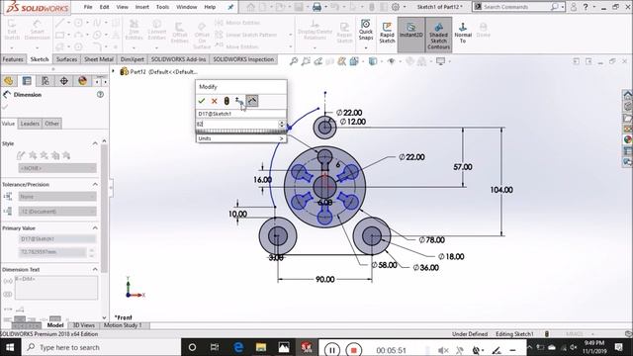Screen dimensions: 633x356
Task: Click the Modify value spinner arrows
Action: [x=282, y=124]
